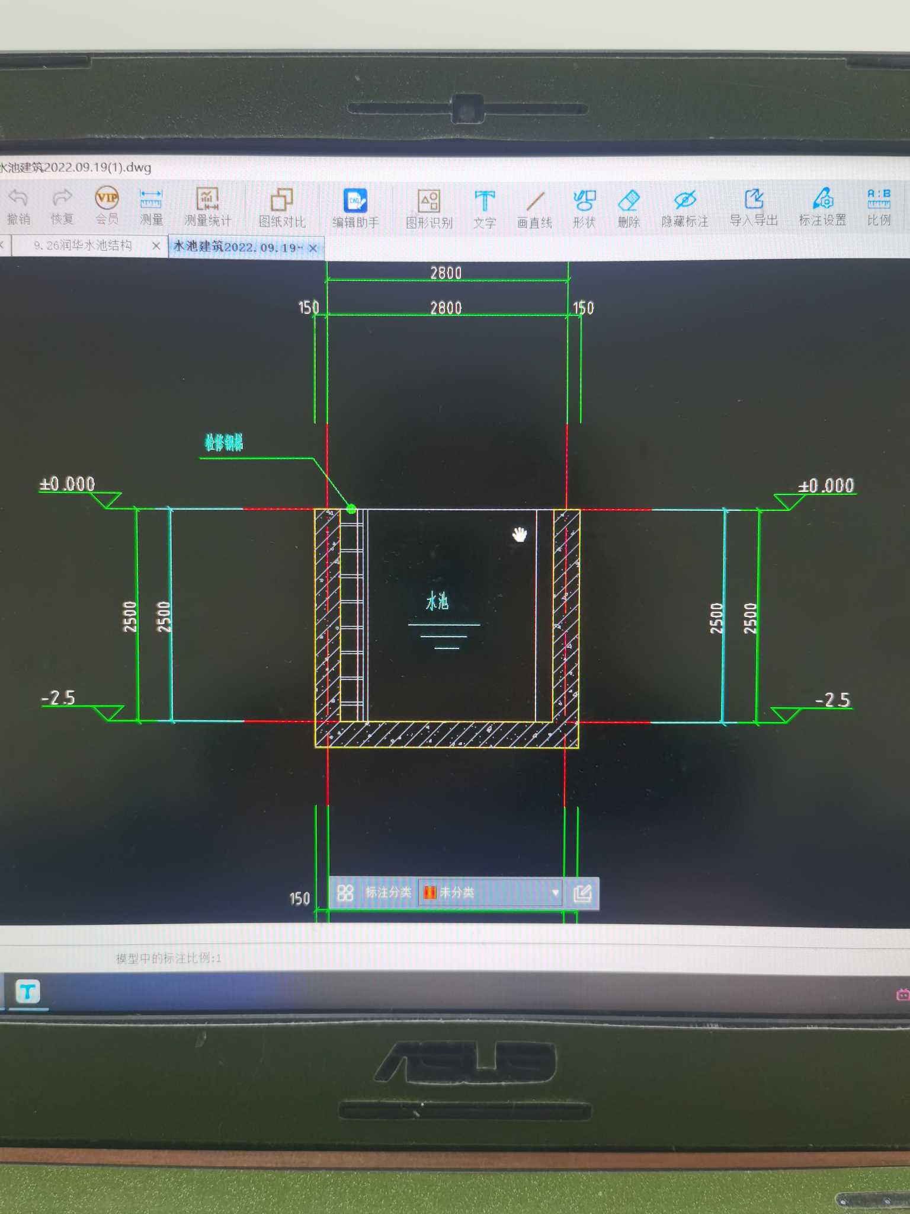
Task: Click the right -2.5 elevation label
Action: click(832, 699)
